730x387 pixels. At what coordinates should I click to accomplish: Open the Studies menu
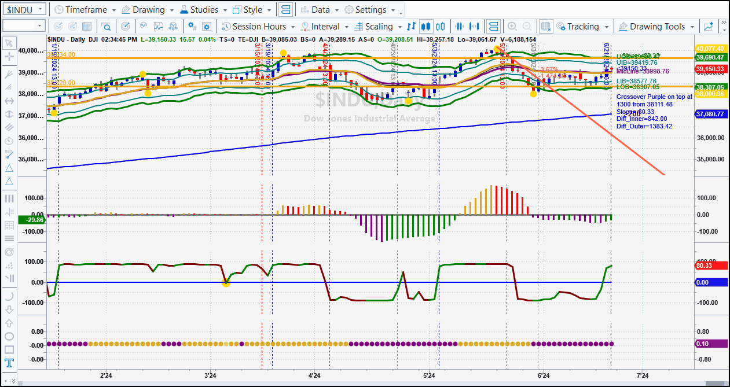pyautogui.click(x=203, y=10)
